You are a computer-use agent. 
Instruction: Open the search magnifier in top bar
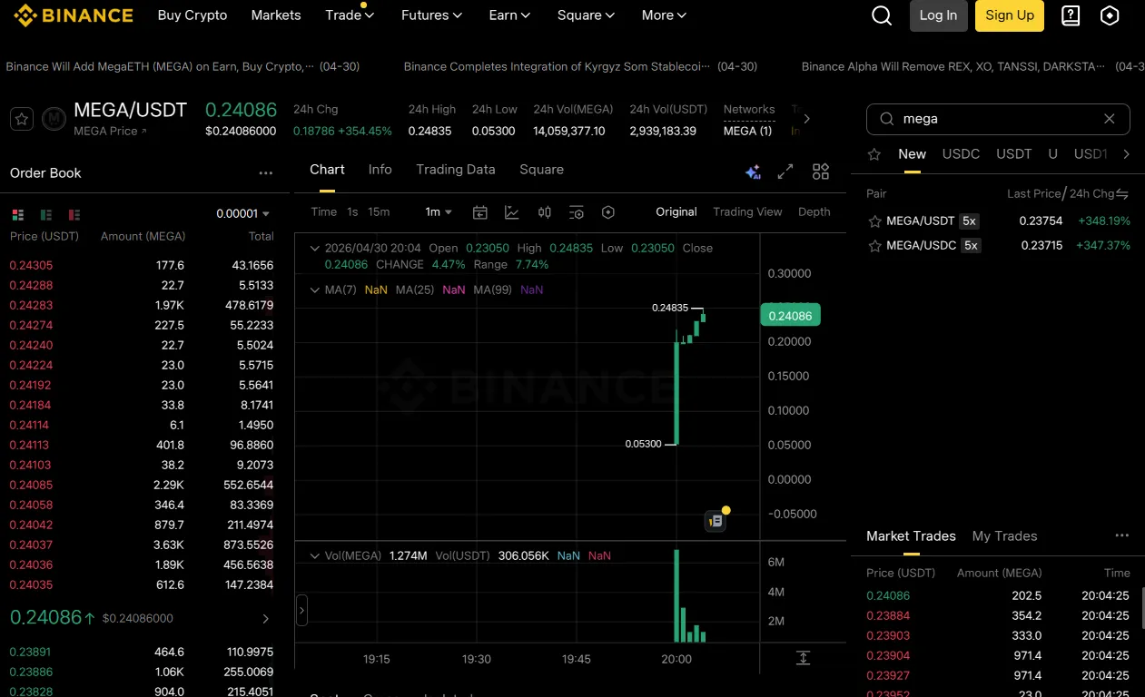(x=882, y=15)
